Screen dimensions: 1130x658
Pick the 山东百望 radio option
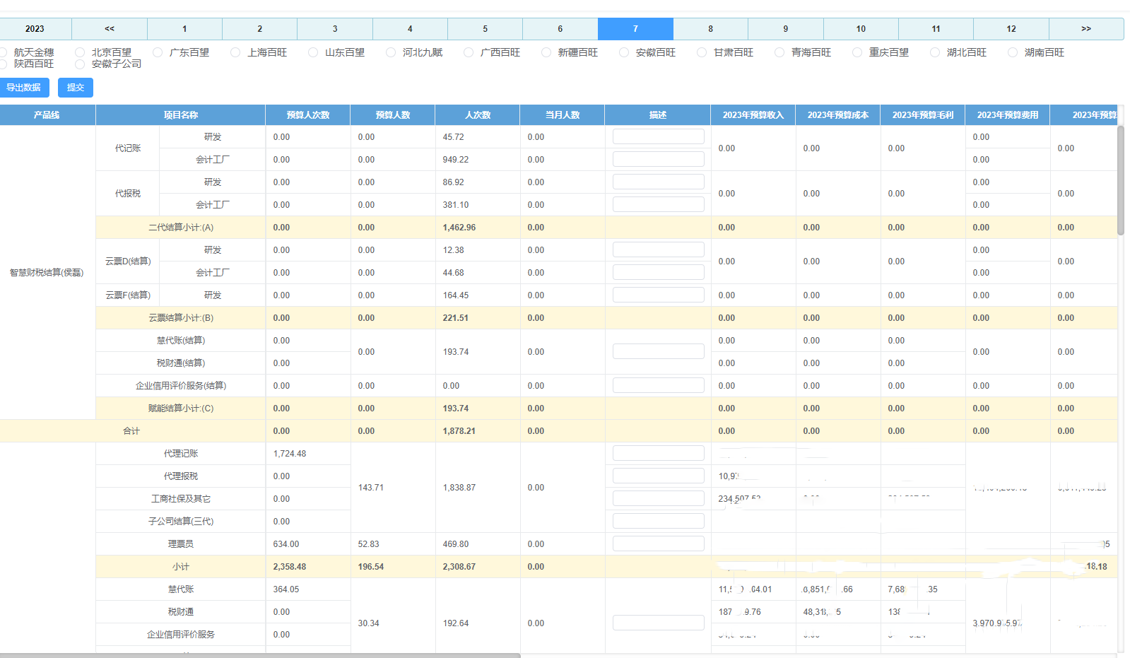coord(313,52)
